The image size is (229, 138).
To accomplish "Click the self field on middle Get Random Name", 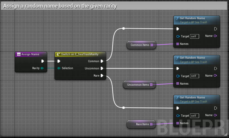I will 194,76.
